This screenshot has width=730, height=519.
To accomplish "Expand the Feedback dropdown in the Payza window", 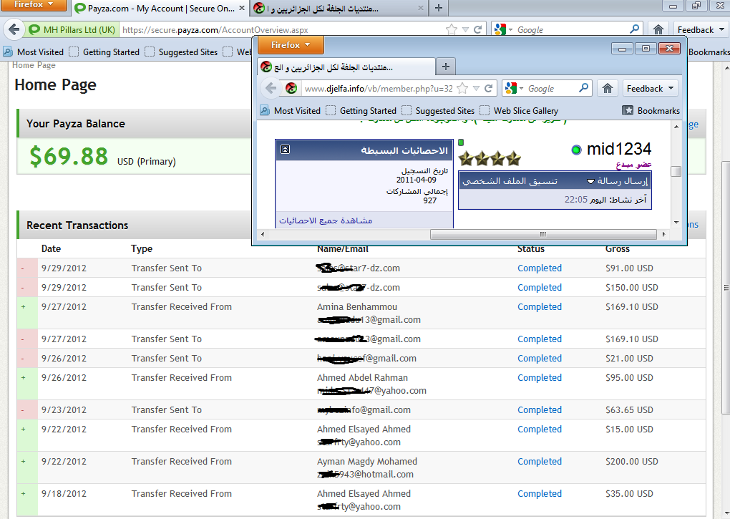I will point(701,30).
